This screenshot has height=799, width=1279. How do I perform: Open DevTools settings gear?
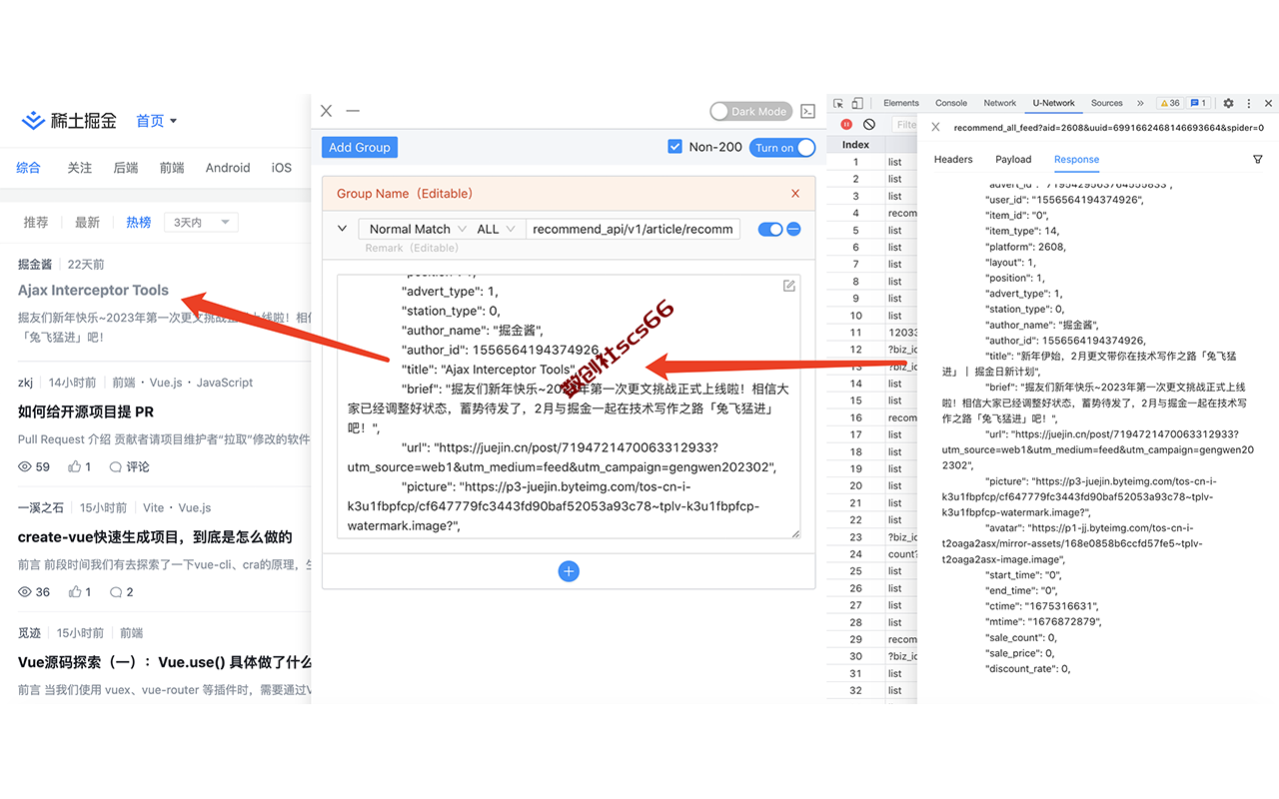click(x=1228, y=103)
